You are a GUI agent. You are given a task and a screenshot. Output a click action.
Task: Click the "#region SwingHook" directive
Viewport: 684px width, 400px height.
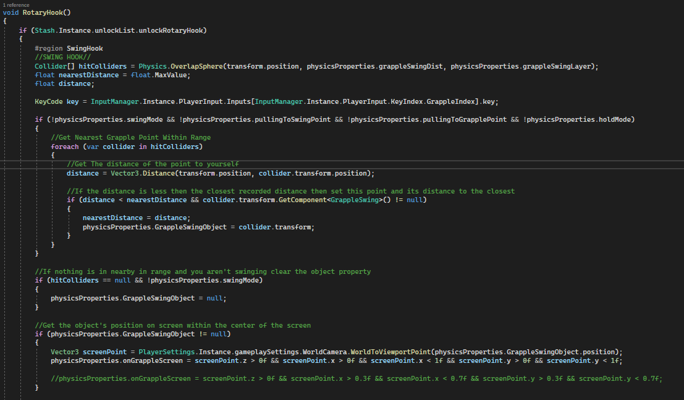[x=69, y=48]
